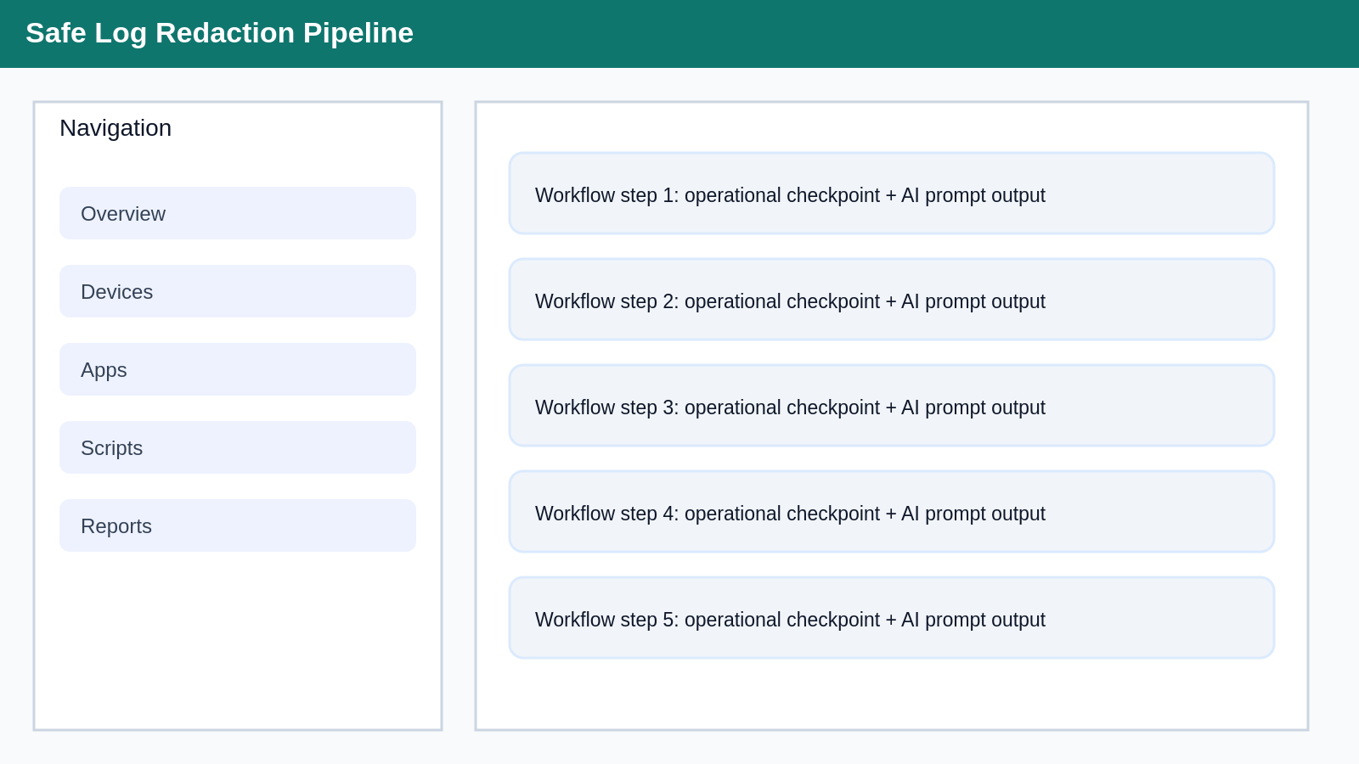The height and width of the screenshot is (764, 1359).
Task: Switch to the Reports page
Action: pyautogui.click(x=237, y=525)
